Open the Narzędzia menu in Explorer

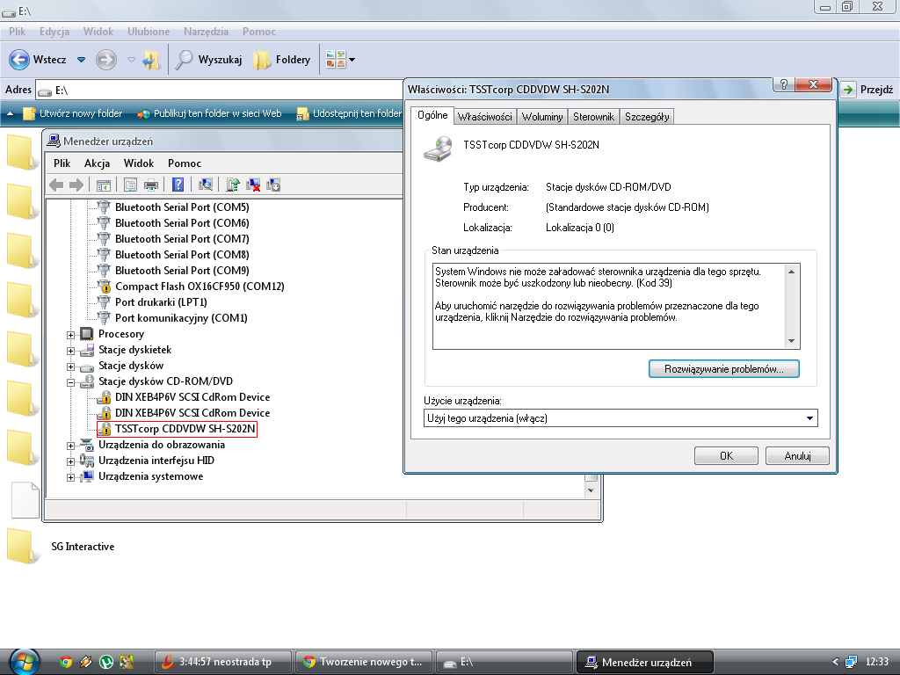(x=206, y=32)
